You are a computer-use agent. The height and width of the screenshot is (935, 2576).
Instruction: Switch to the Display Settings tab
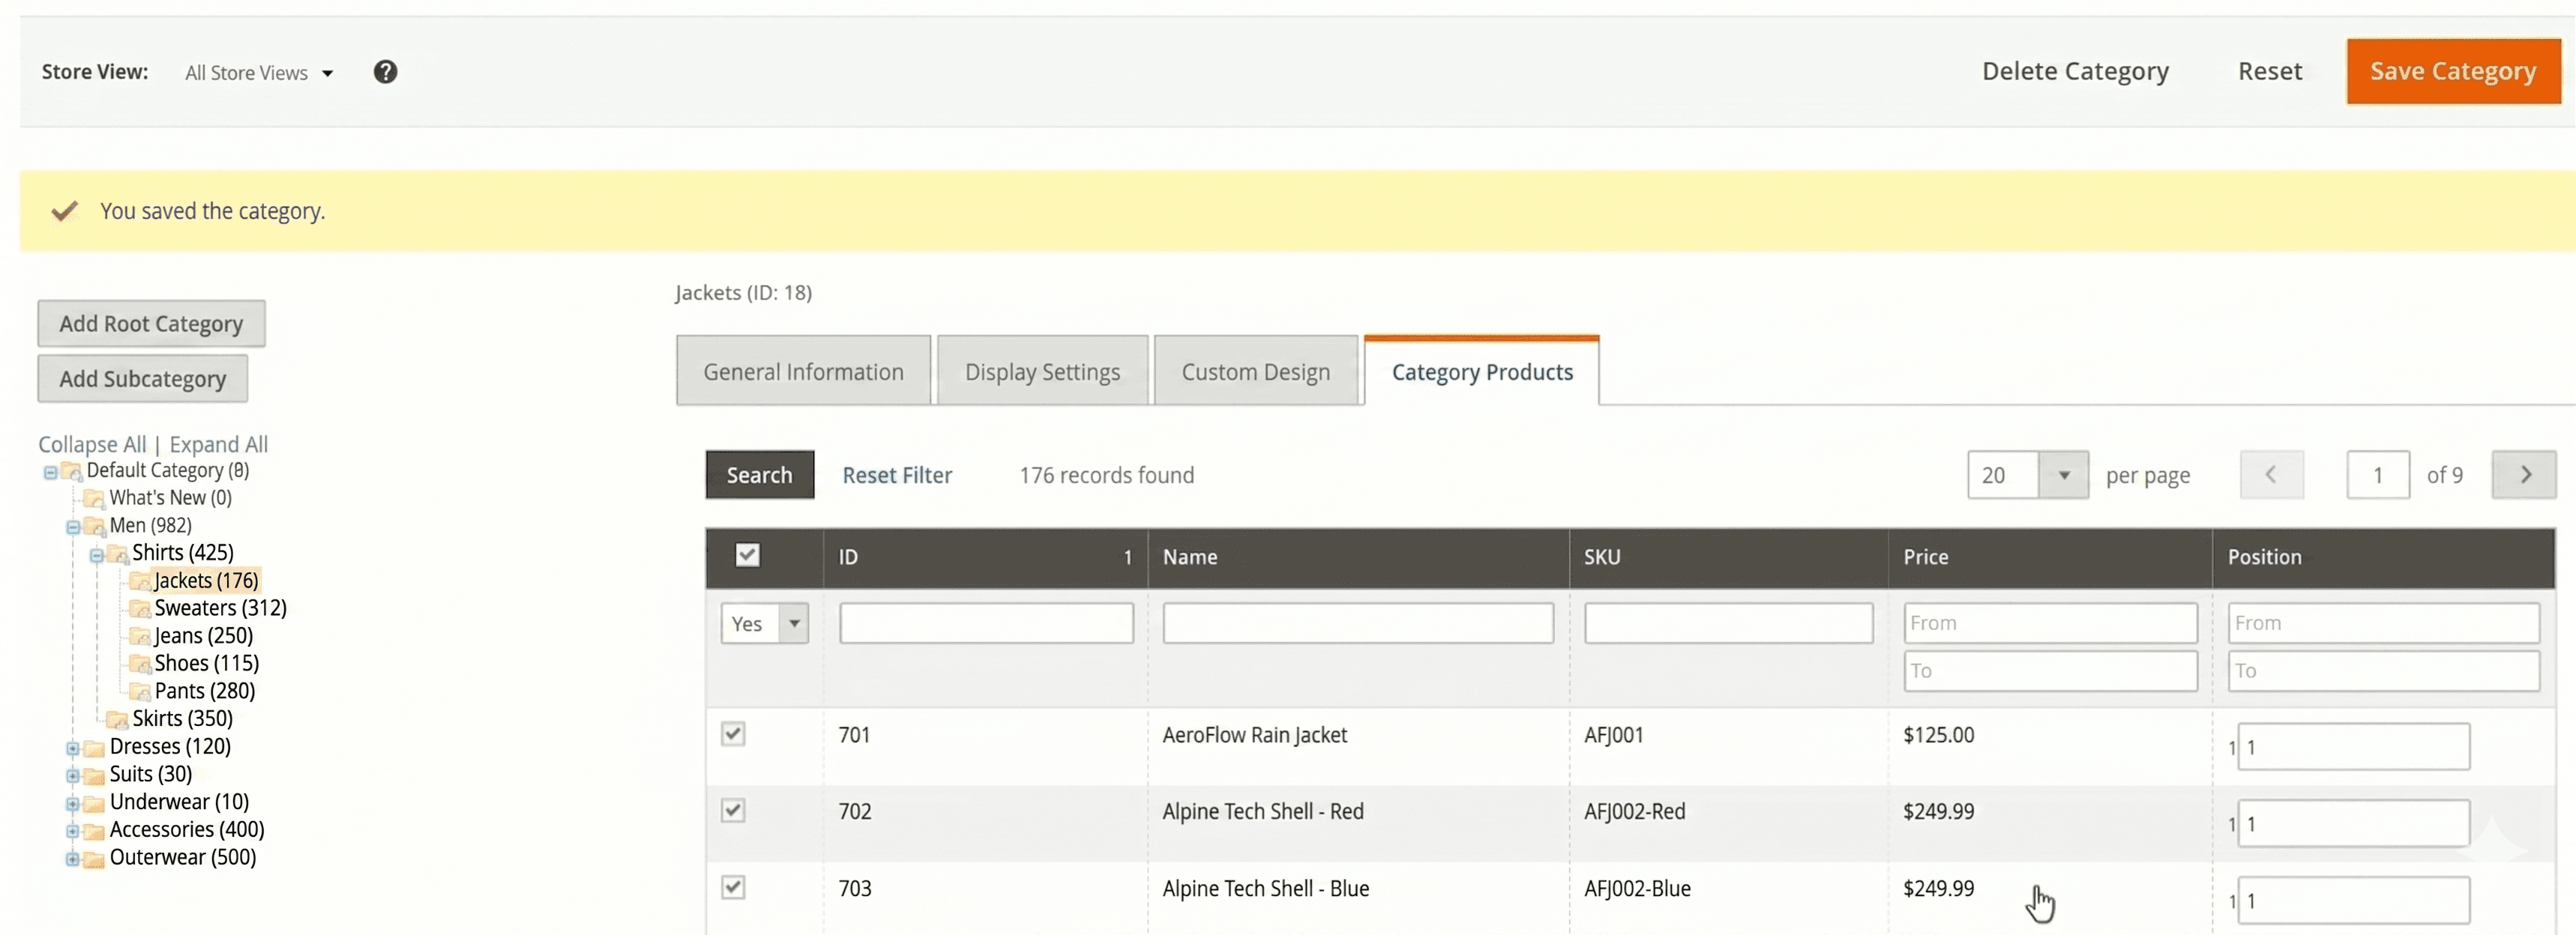coord(1042,369)
